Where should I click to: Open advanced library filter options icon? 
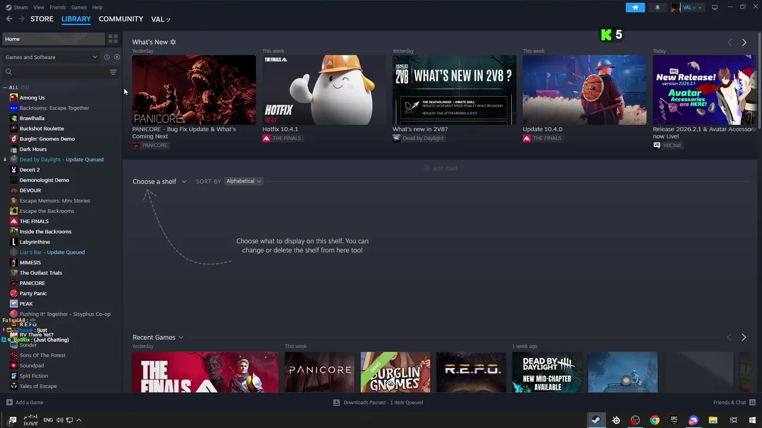[x=113, y=72]
